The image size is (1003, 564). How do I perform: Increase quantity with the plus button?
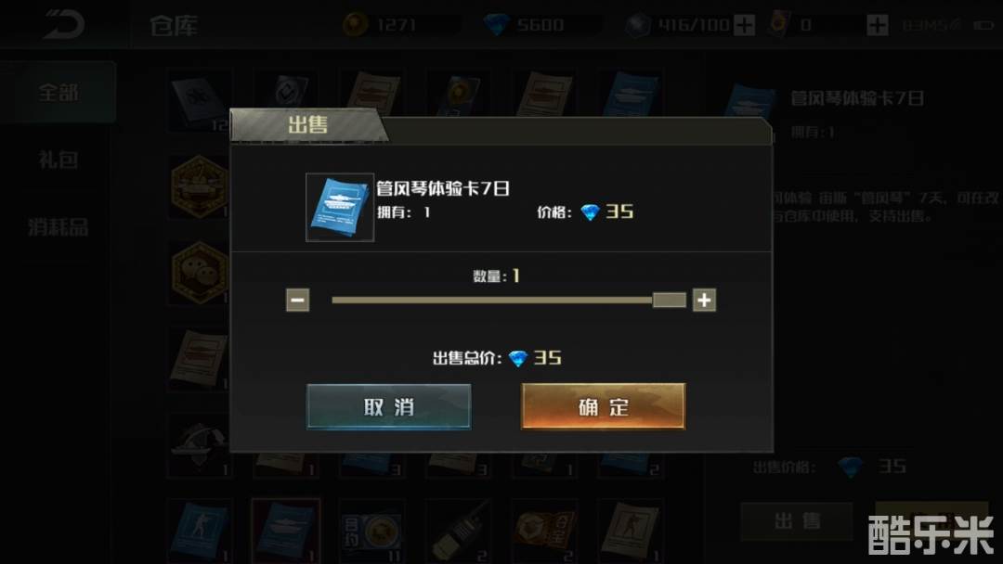pos(704,300)
